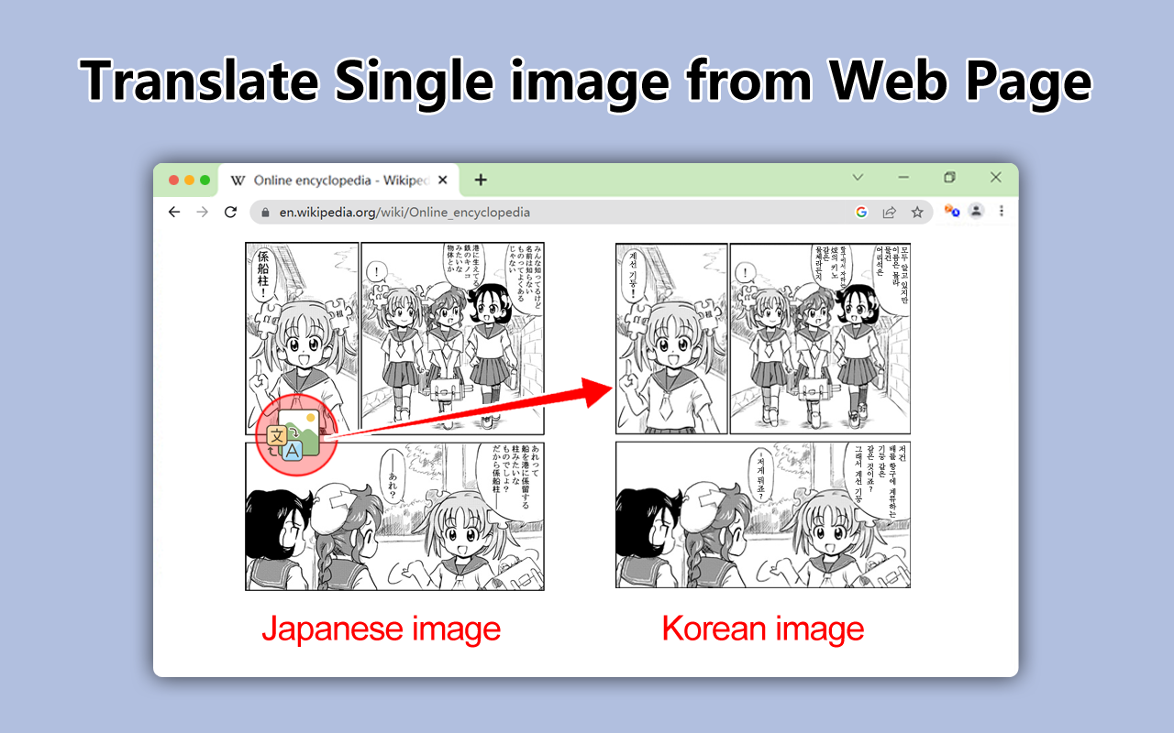
Task: Bookmark the page using the star icon
Action: point(917,212)
